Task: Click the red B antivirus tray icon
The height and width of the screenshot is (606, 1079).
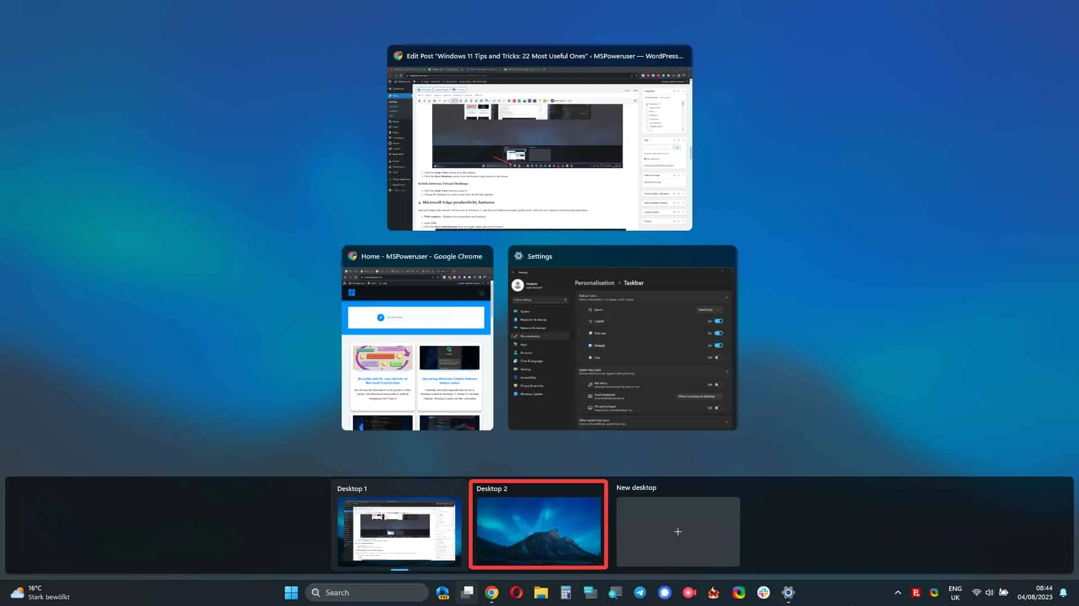Action: tap(916, 593)
